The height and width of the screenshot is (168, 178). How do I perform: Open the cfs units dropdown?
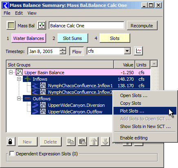coord(127,51)
